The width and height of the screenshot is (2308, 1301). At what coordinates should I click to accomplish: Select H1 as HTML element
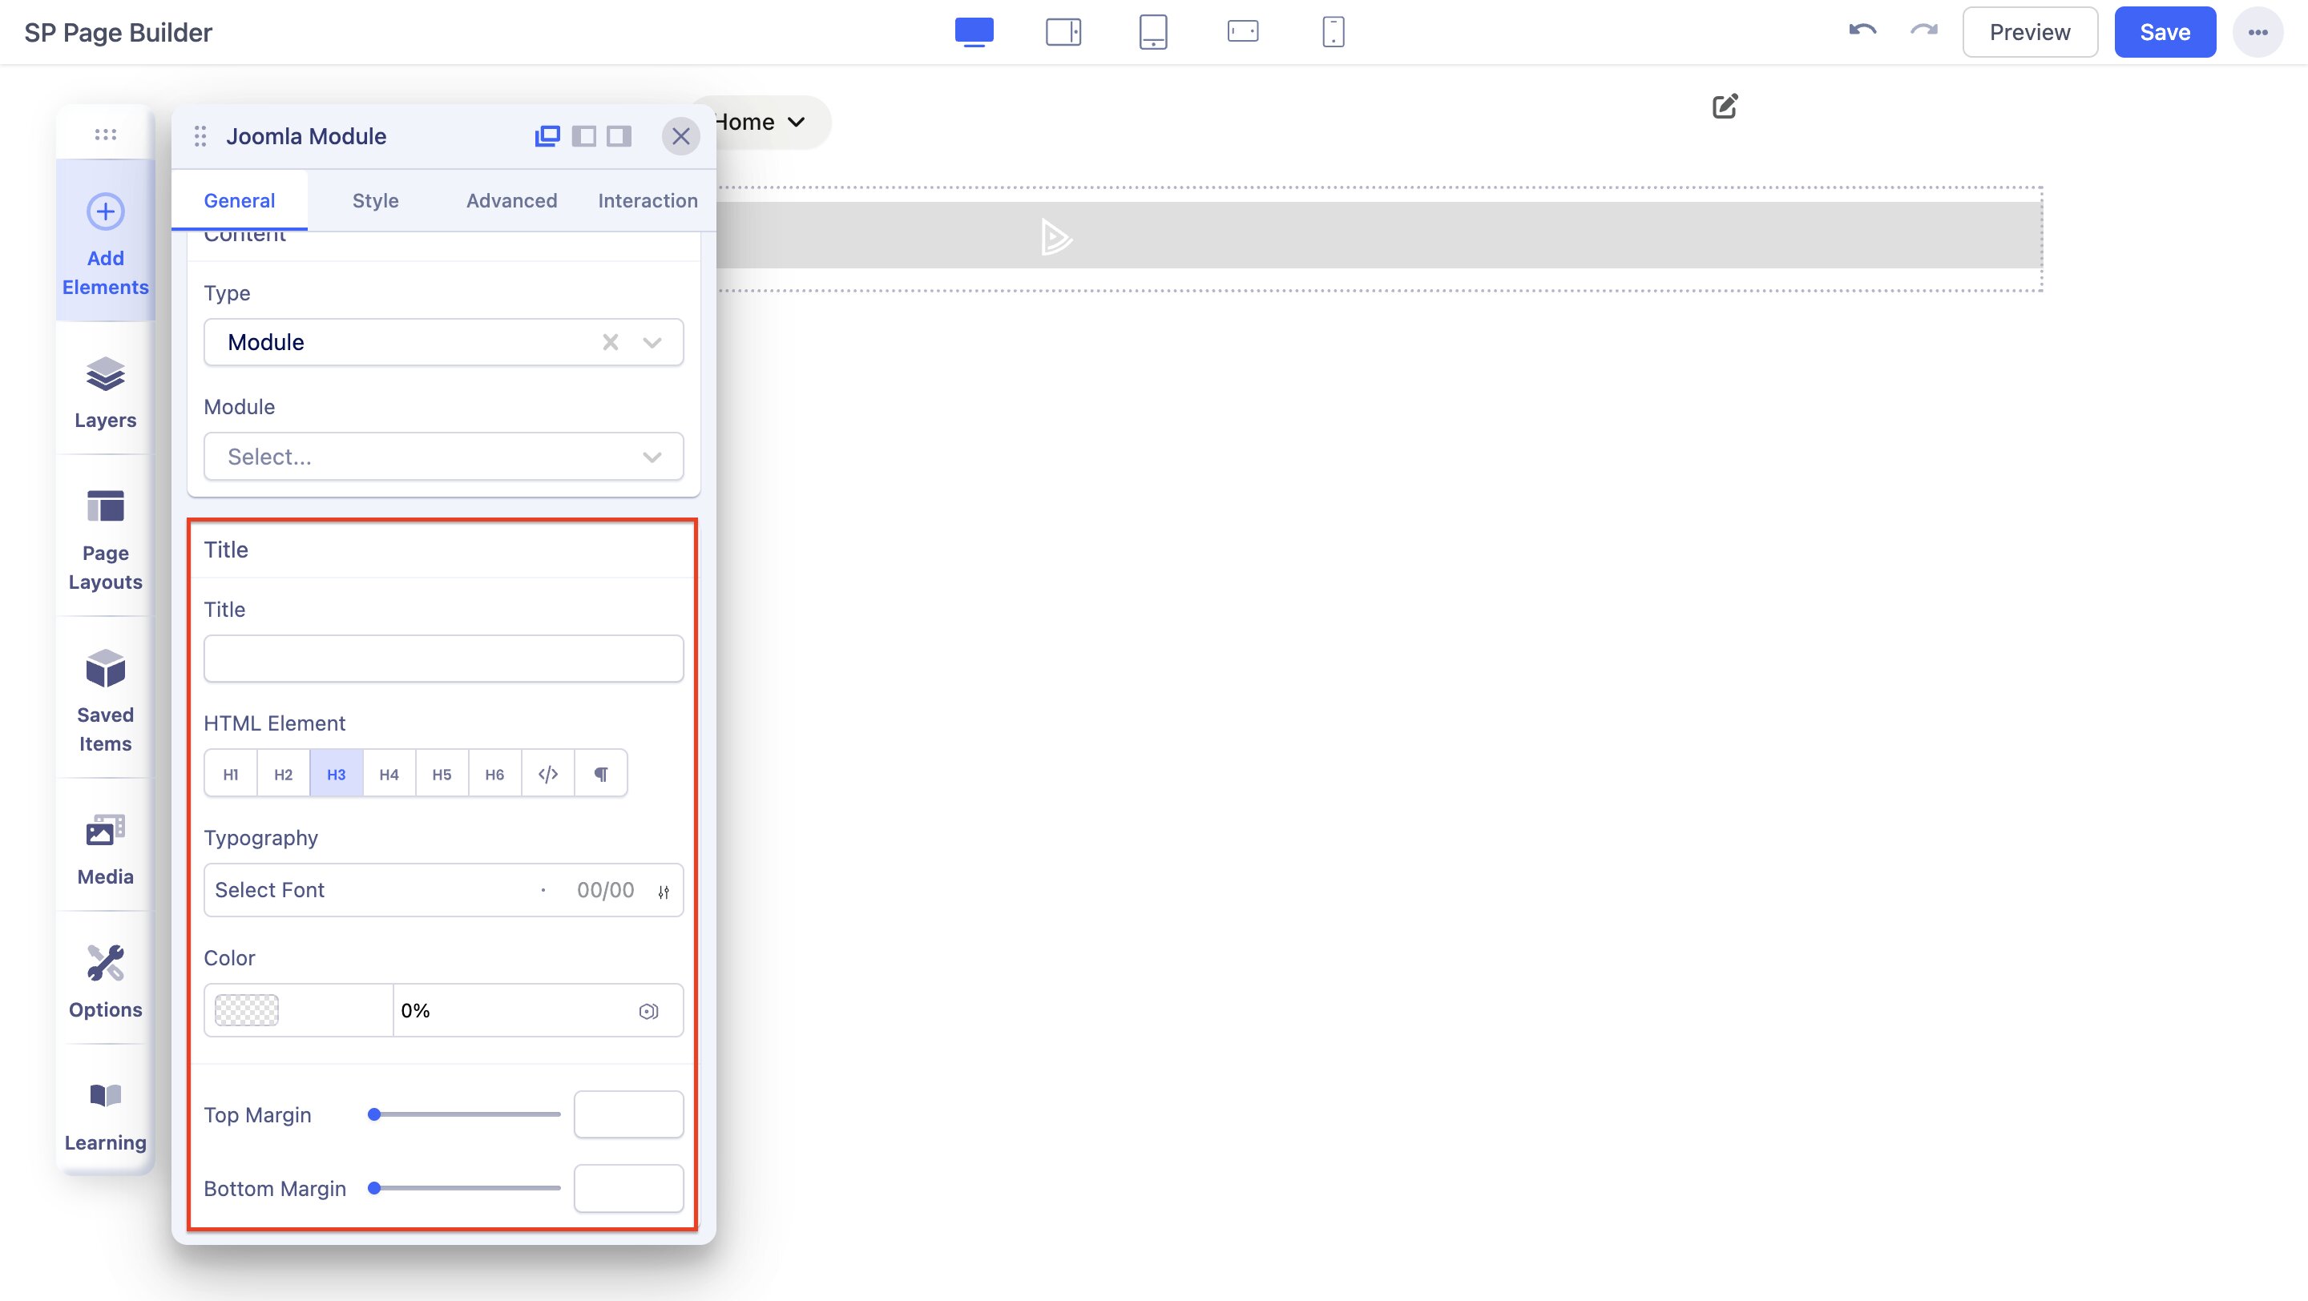230,774
